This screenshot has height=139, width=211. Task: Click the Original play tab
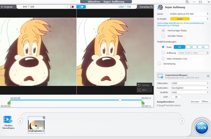coord(7,7)
